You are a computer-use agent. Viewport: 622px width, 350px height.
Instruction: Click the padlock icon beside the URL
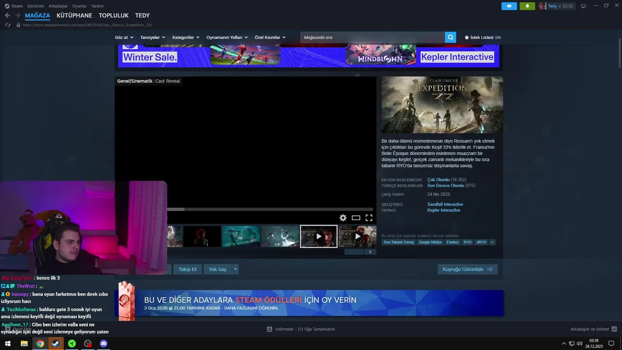[x=18, y=25]
